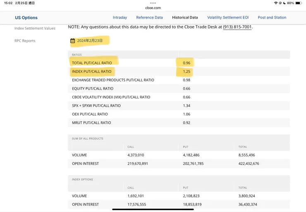The image size is (306, 212).
Task: Open the Reference Data menu
Action: (x=149, y=18)
